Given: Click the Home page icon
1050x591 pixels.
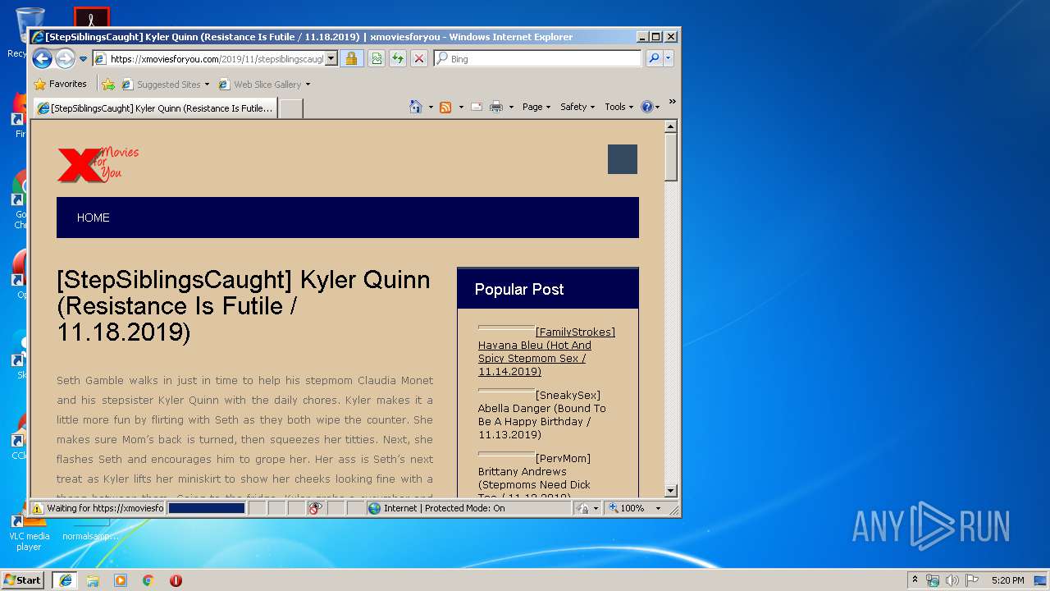Looking at the screenshot, I should click(416, 107).
